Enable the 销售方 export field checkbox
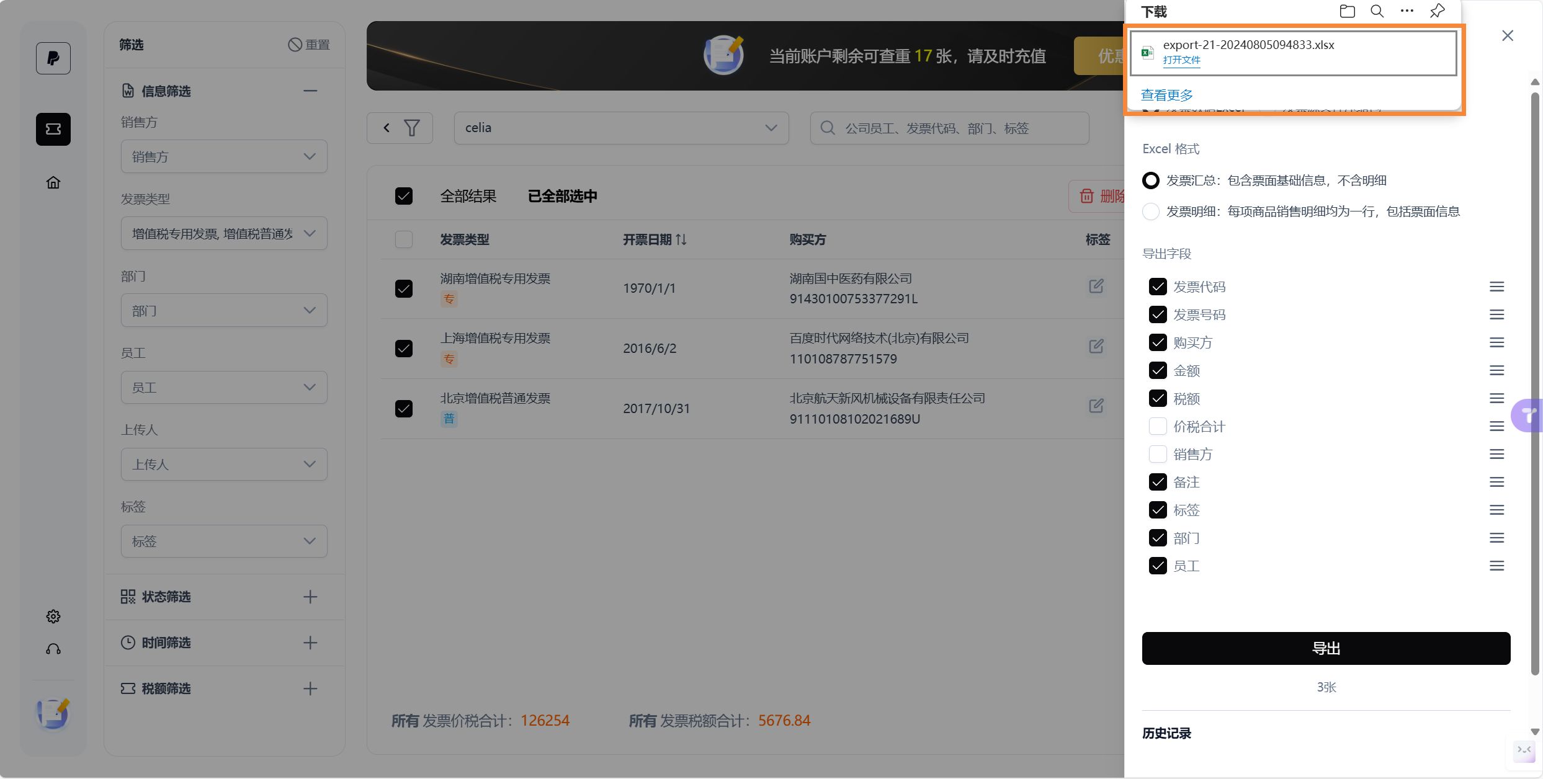This screenshot has width=1543, height=779. 1158,454
